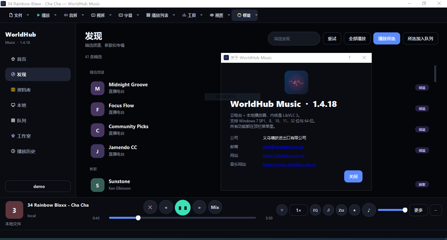Screen dimensions: 447x240
Task: Click the ? help button in About dialog
Action: pyautogui.click(x=349, y=58)
